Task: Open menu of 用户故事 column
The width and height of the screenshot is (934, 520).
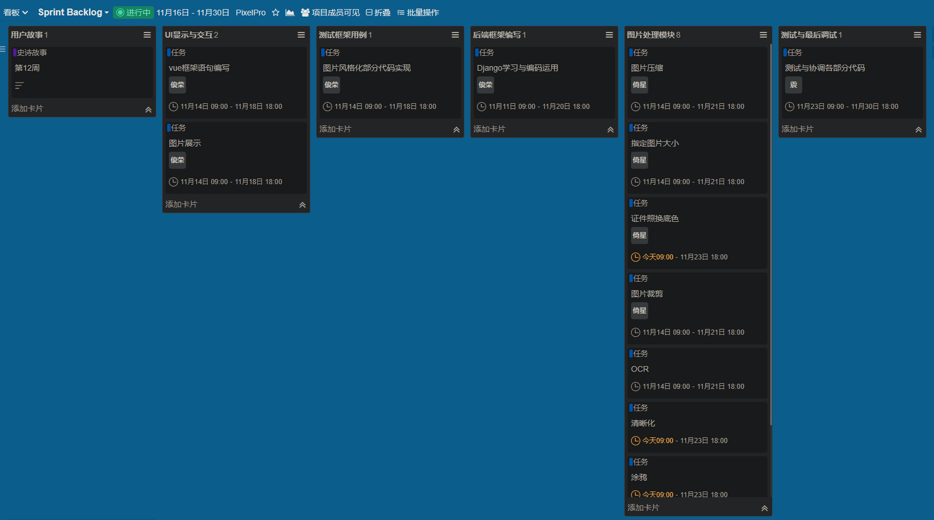Action: click(x=147, y=35)
